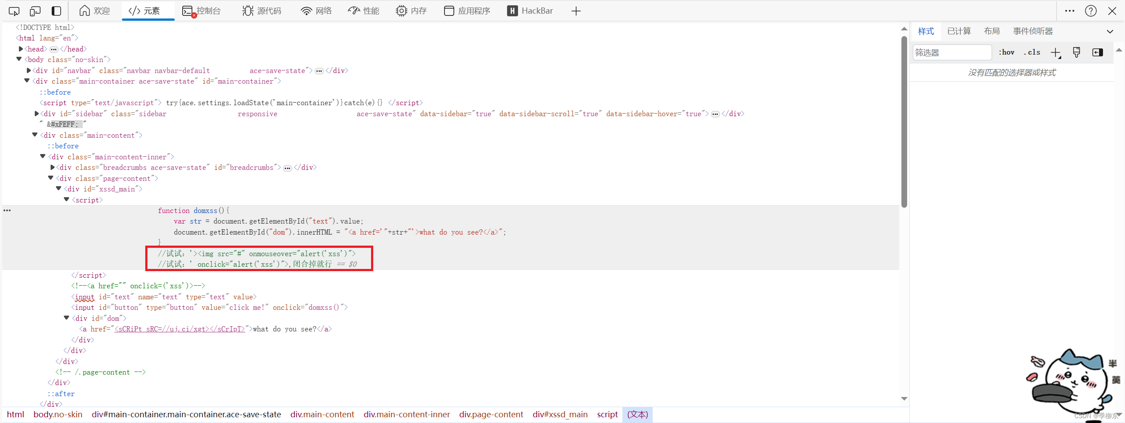The image size is (1125, 423).
Task: Collapse the main-content-inner div node
Action: pyautogui.click(x=43, y=156)
